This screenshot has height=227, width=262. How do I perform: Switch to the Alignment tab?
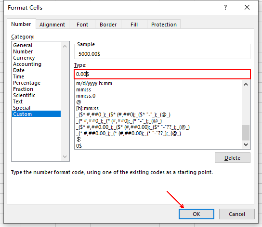tap(52, 25)
